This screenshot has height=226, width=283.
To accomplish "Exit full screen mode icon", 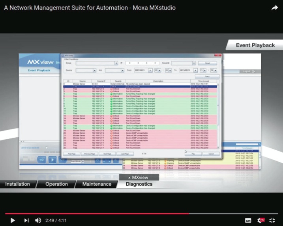I will [x=272, y=220].
